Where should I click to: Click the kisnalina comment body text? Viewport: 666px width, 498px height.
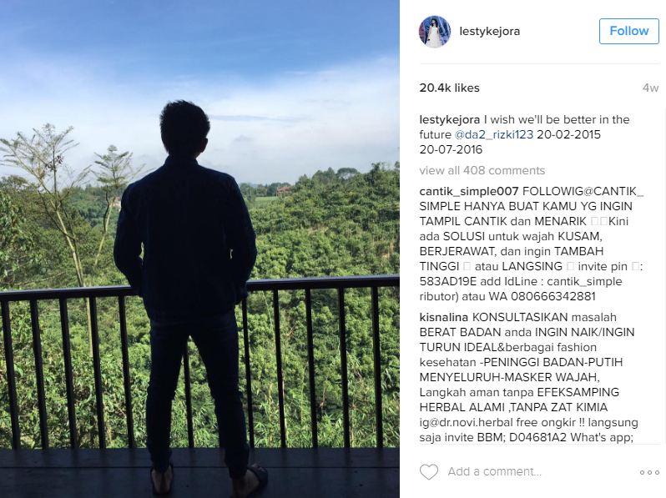coord(529,377)
